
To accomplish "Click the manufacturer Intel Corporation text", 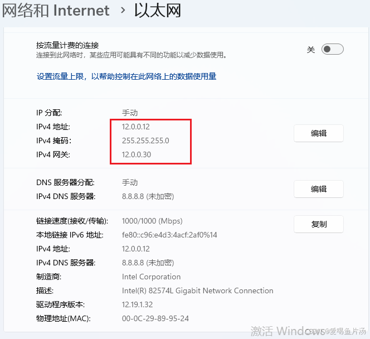I will pyautogui.click(x=151, y=277).
